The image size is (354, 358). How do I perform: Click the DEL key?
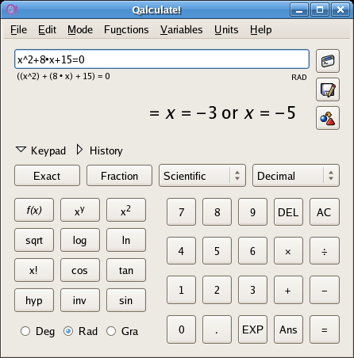point(288,212)
